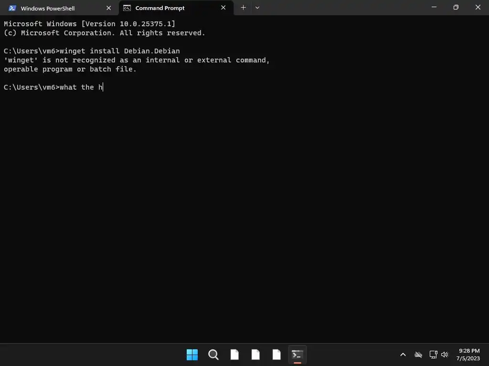Click the PowerShell tab icon
Image resolution: width=489 pixels, height=366 pixels.
pos(12,8)
